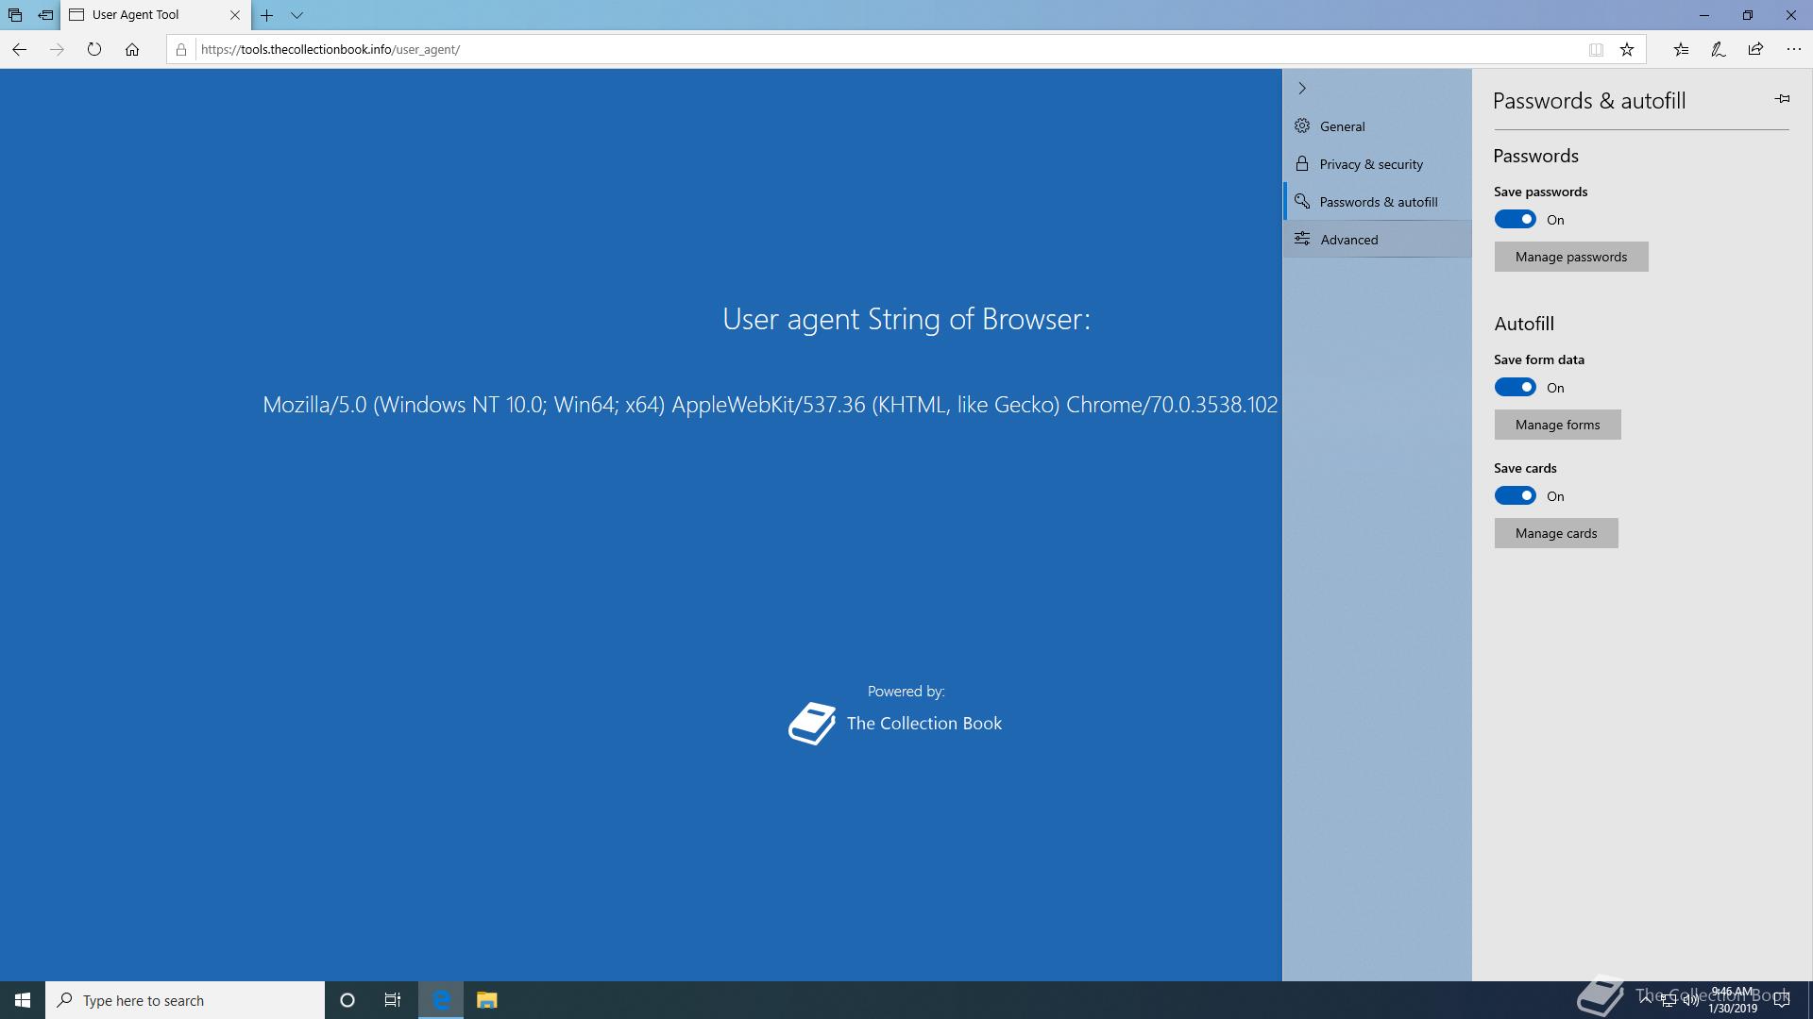The width and height of the screenshot is (1813, 1019).
Task: Click the 'User agent String of Browser:' heading
Action: (906, 319)
